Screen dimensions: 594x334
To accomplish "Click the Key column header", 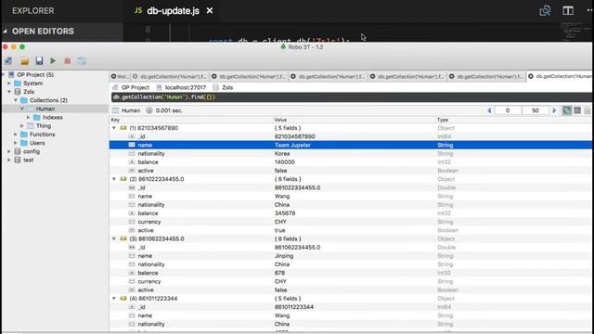I will pos(115,120).
